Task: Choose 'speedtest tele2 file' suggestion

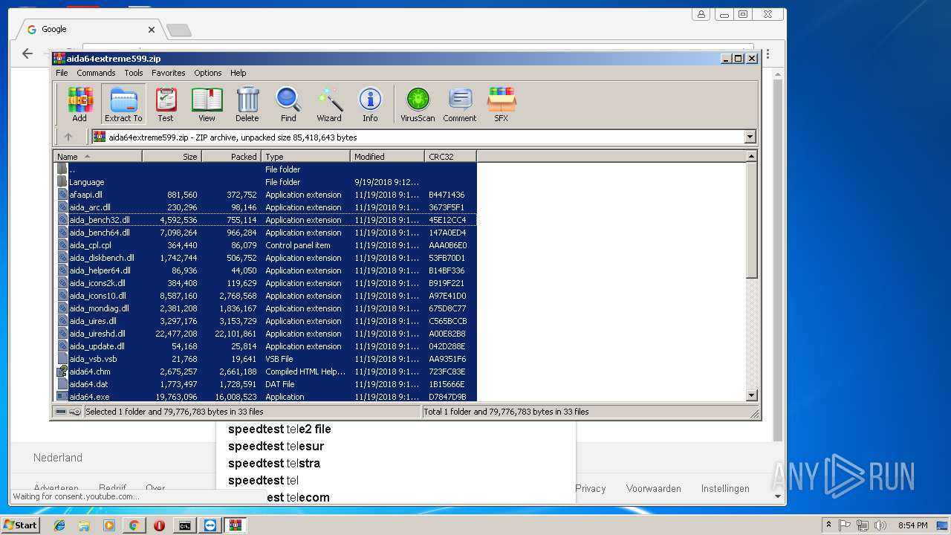Action: coord(279,429)
